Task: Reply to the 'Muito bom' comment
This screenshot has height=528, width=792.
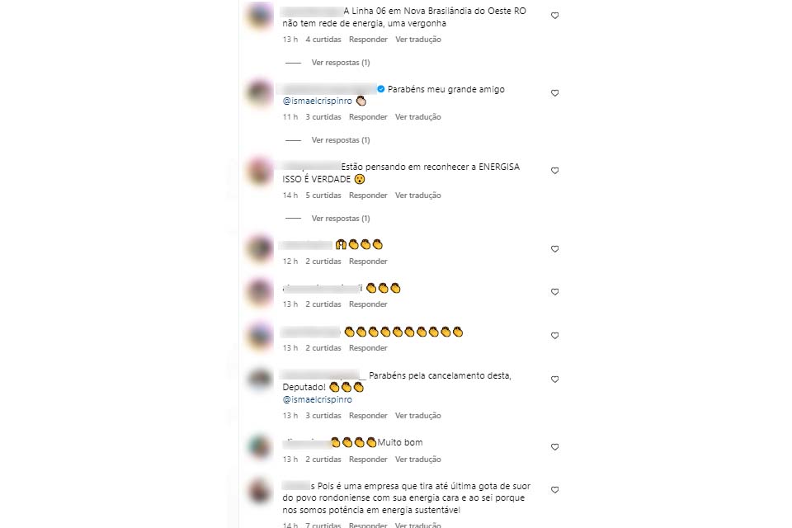Action: coord(368,460)
